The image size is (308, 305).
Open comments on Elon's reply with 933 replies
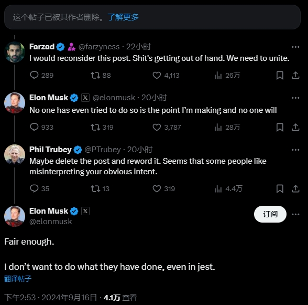pos(34,127)
